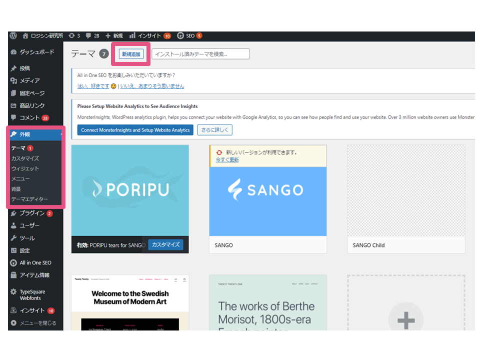Click the gear icon beside All in One SEO

coord(13,263)
